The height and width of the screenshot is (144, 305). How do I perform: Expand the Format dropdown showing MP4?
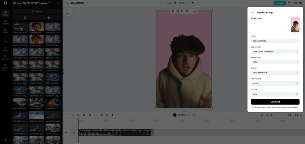pos(275,94)
